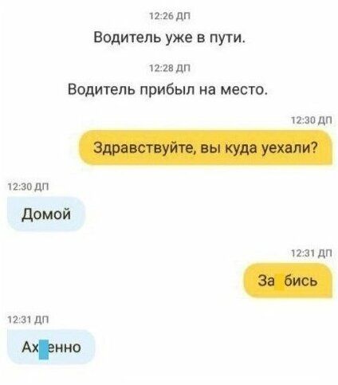This screenshot has height=385, width=338.
Task: Select the 'Водитель уже в пути.' status message
Action: [x=169, y=38]
